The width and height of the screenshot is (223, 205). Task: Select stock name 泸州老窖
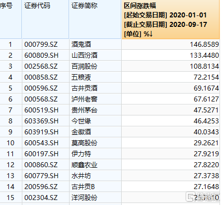(x=84, y=99)
